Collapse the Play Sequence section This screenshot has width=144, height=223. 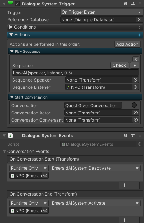(12, 52)
